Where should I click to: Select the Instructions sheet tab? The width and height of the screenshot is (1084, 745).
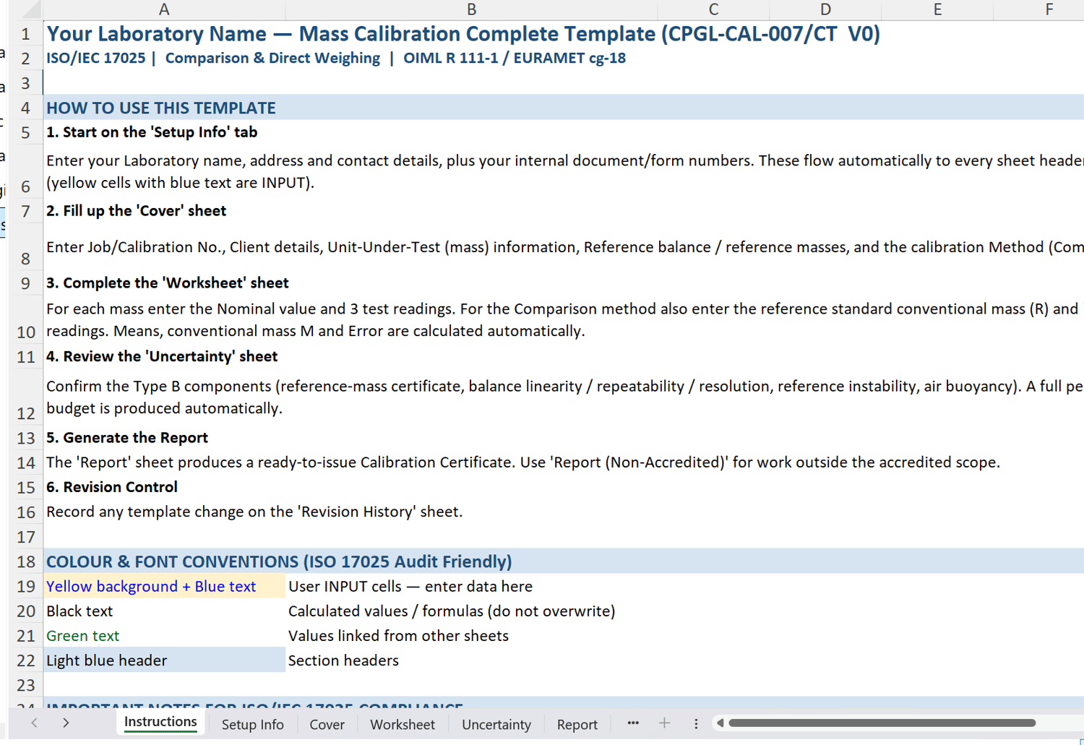coord(160,722)
